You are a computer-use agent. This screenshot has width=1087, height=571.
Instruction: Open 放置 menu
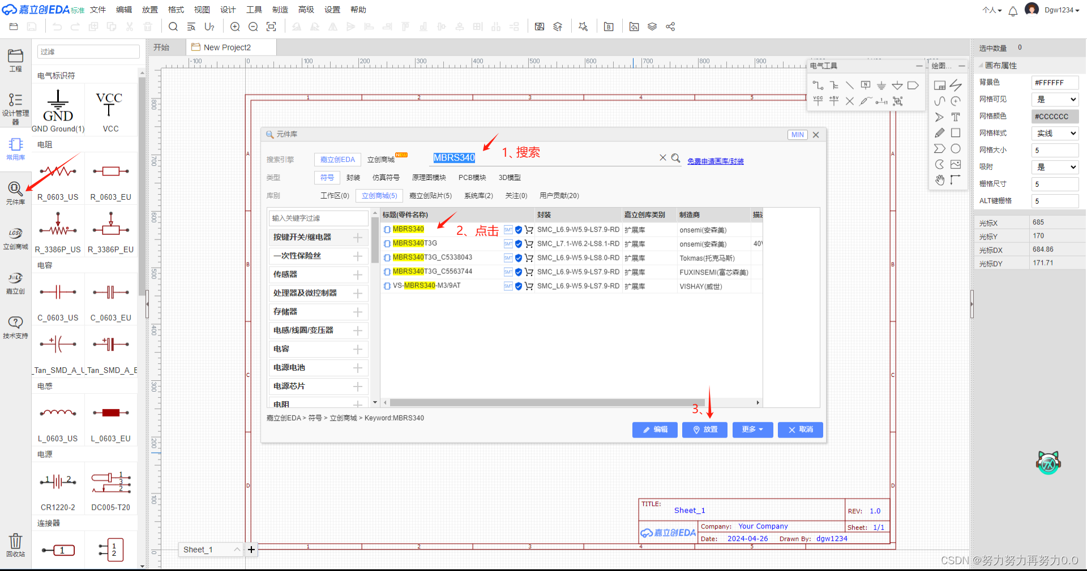point(150,10)
